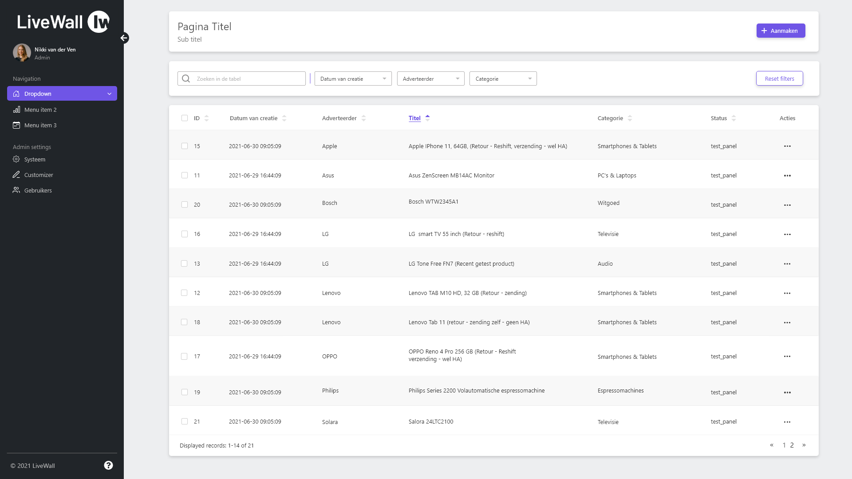Open actions menu for Apple iPhone 11 row
This screenshot has width=852, height=479.
pos(787,146)
